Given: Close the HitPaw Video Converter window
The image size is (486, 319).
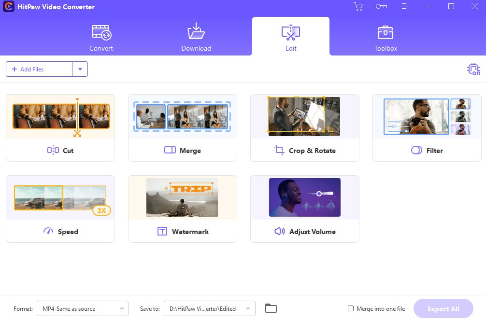Looking at the screenshot, I should click(x=474, y=6).
